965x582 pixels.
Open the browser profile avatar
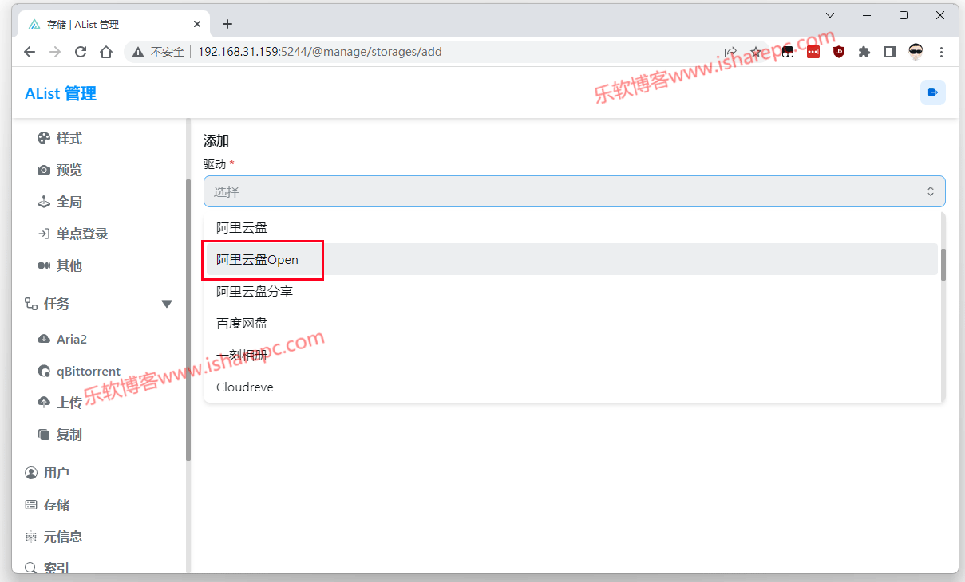[916, 52]
